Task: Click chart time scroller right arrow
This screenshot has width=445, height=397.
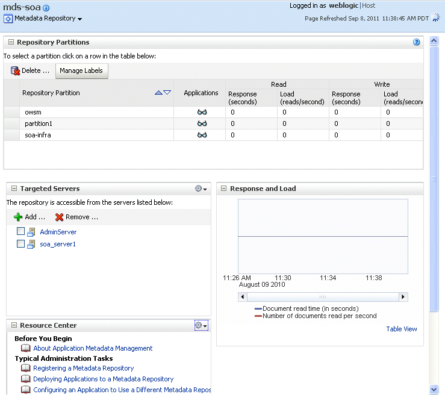Action: 403,297
